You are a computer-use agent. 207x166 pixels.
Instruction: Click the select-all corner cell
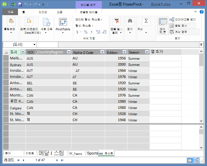tap(6, 52)
